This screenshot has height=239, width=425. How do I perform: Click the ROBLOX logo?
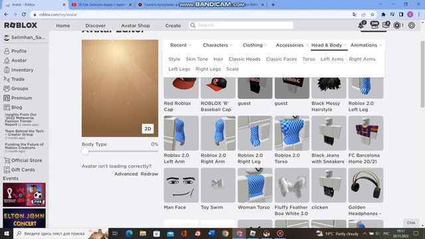click(x=21, y=25)
